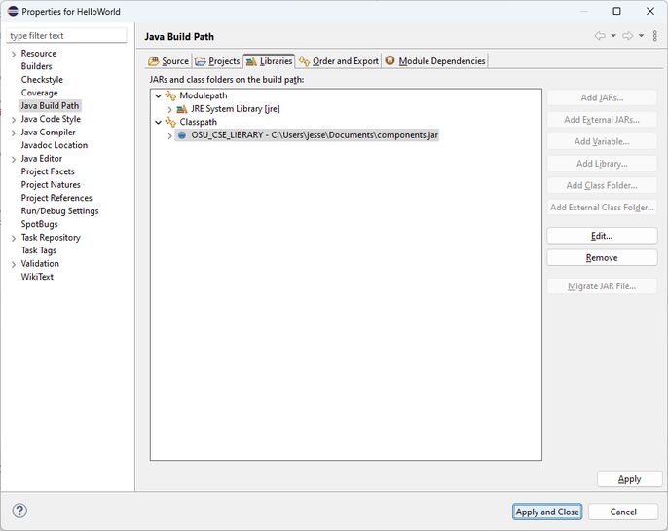The image size is (668, 531).
Task: Select Checkstyle in the properties list
Action: 42,80
